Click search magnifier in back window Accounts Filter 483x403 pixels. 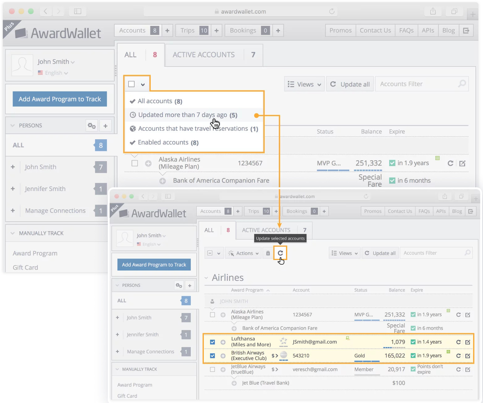(x=462, y=83)
